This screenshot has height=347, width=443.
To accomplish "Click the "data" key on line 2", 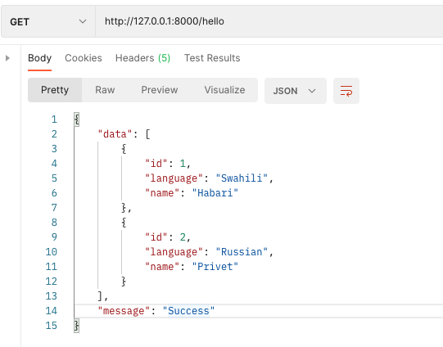I will 115,134.
